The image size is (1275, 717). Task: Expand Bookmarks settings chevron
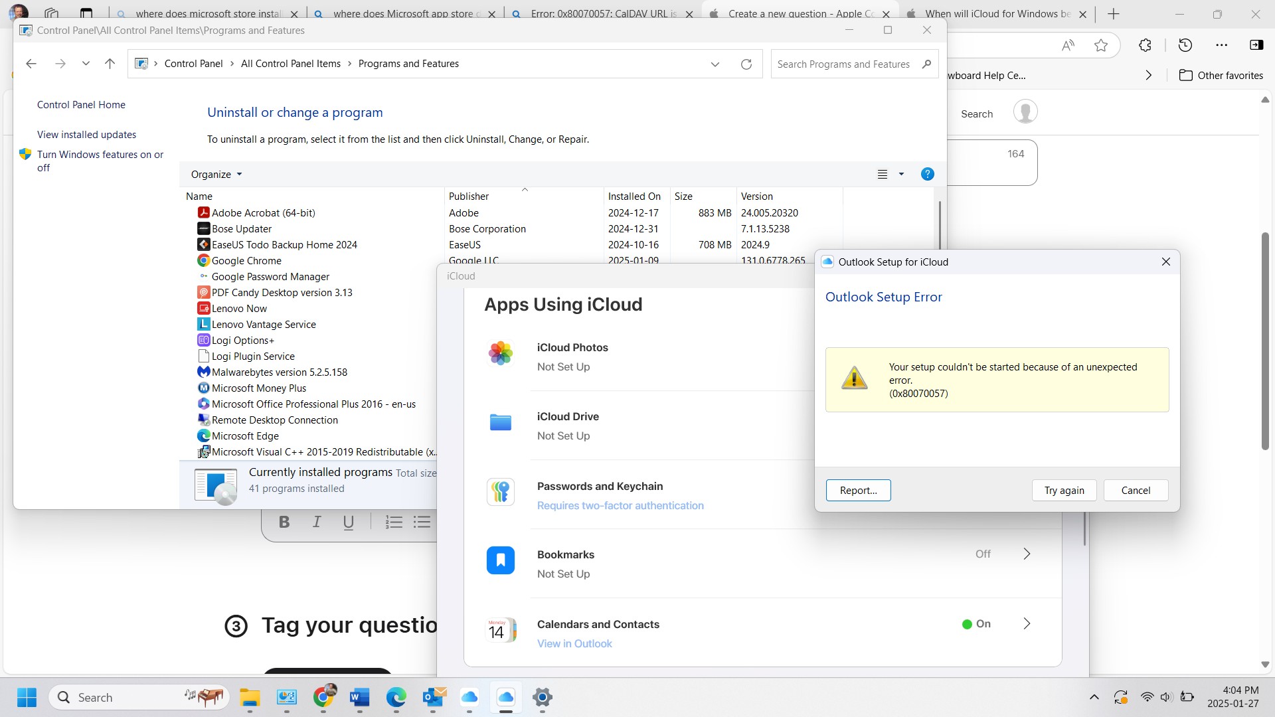tap(1027, 554)
